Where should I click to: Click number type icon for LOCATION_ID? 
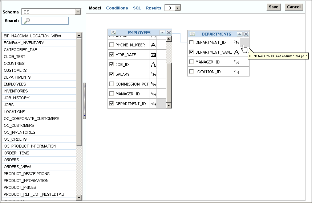pyautogui.click(x=236, y=72)
